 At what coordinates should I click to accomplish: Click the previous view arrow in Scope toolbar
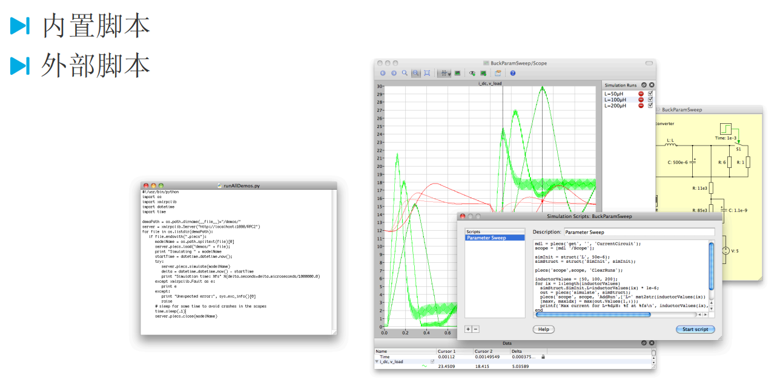(383, 73)
